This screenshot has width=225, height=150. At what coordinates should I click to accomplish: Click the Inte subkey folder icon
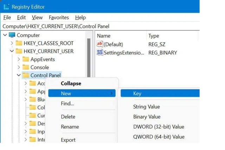[x=33, y=139]
